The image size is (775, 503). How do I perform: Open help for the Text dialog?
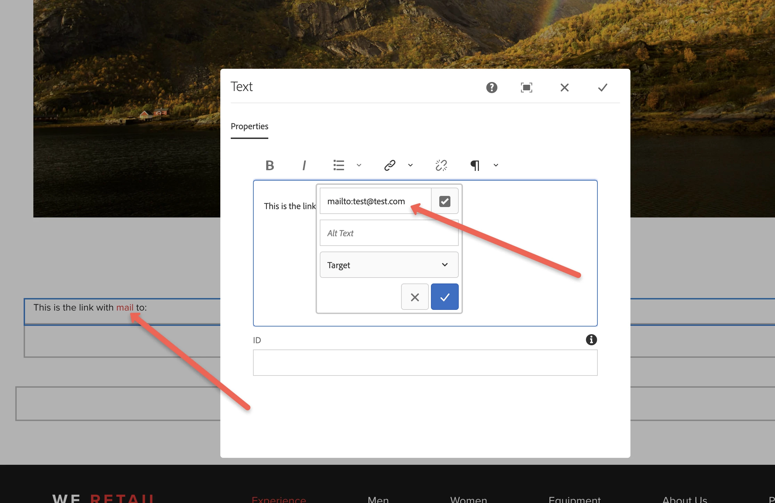(491, 88)
